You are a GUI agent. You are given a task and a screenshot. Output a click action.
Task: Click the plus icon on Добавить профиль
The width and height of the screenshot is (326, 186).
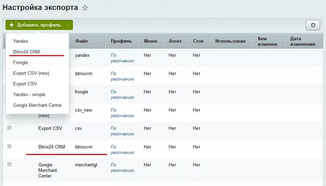coord(11,25)
